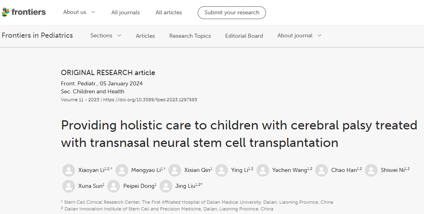
Task: Open the Research Topics tab
Action: pos(190,36)
